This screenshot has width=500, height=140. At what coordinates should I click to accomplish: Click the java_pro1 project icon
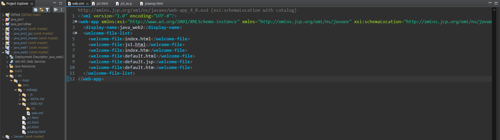7,20
